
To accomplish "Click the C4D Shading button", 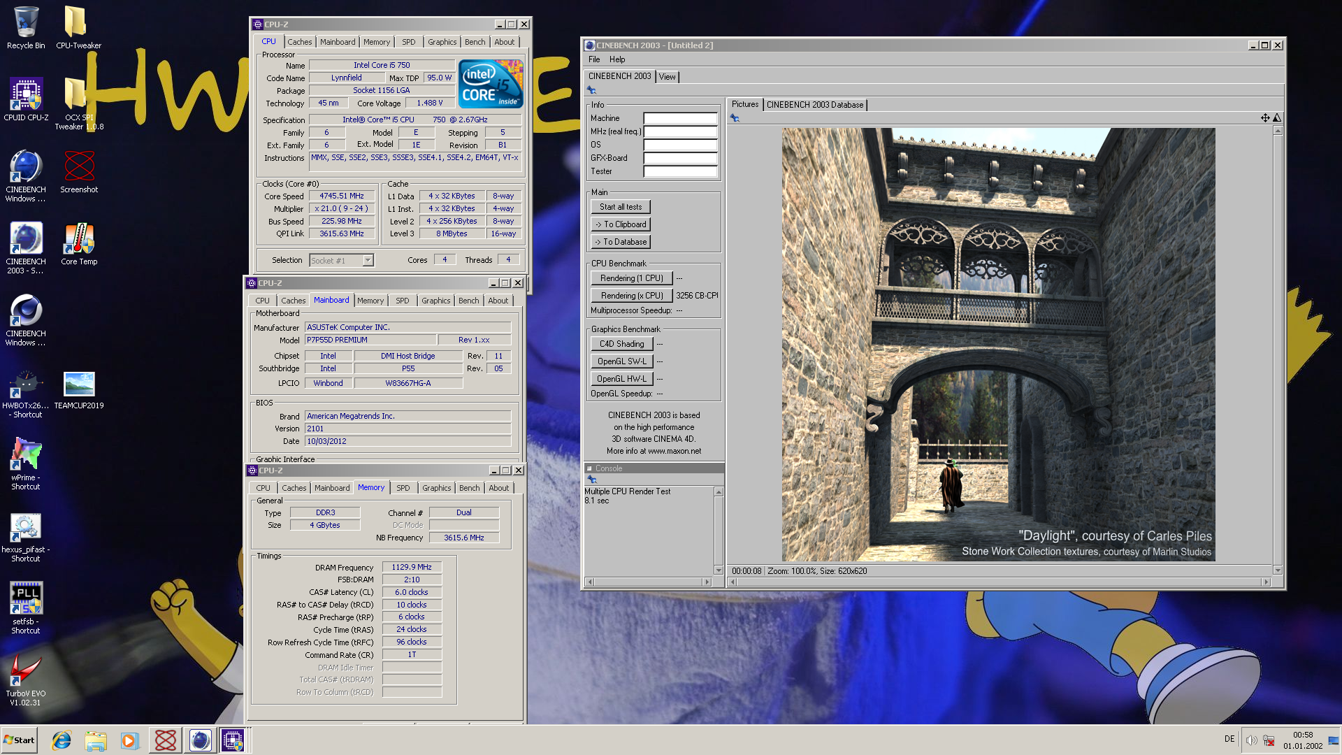I will tap(622, 344).
